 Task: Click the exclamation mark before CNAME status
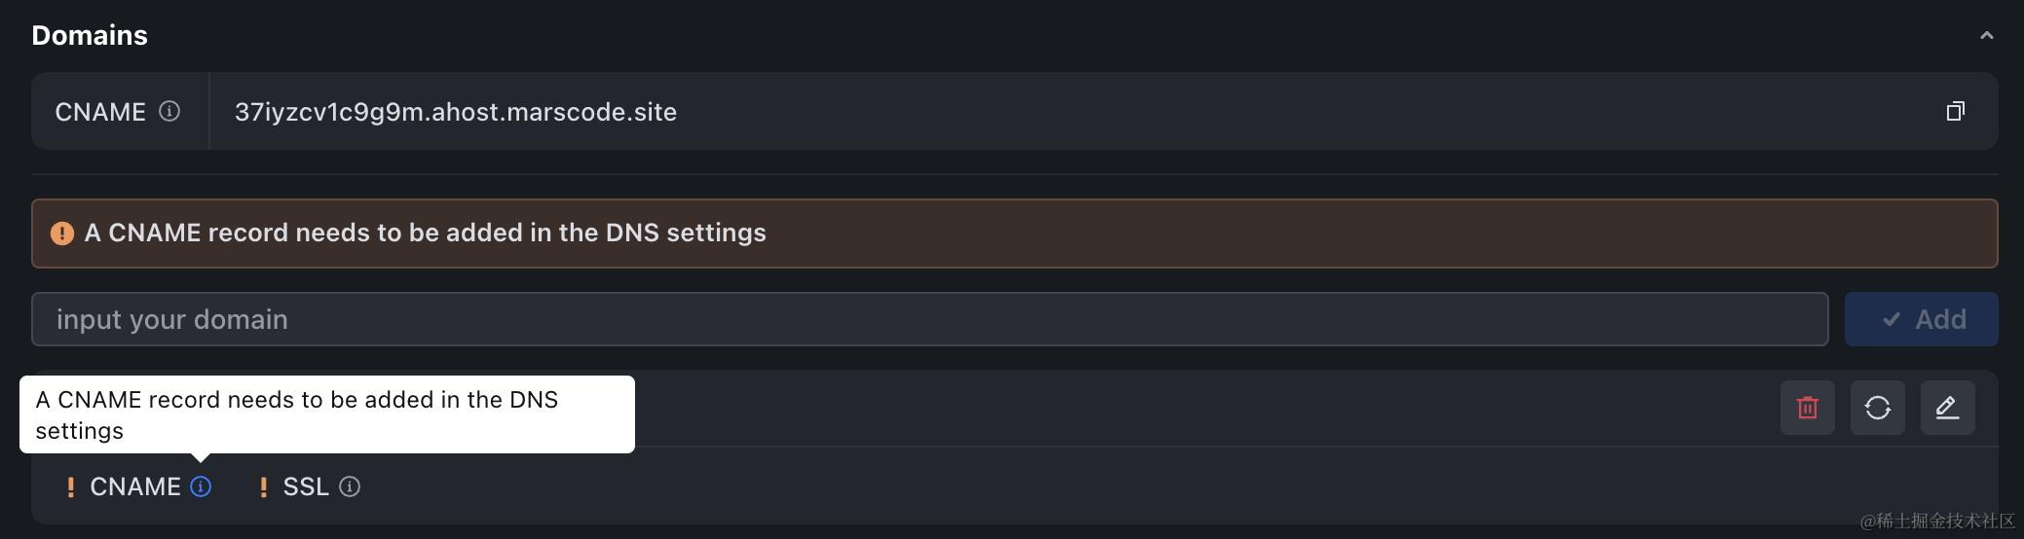coord(70,487)
